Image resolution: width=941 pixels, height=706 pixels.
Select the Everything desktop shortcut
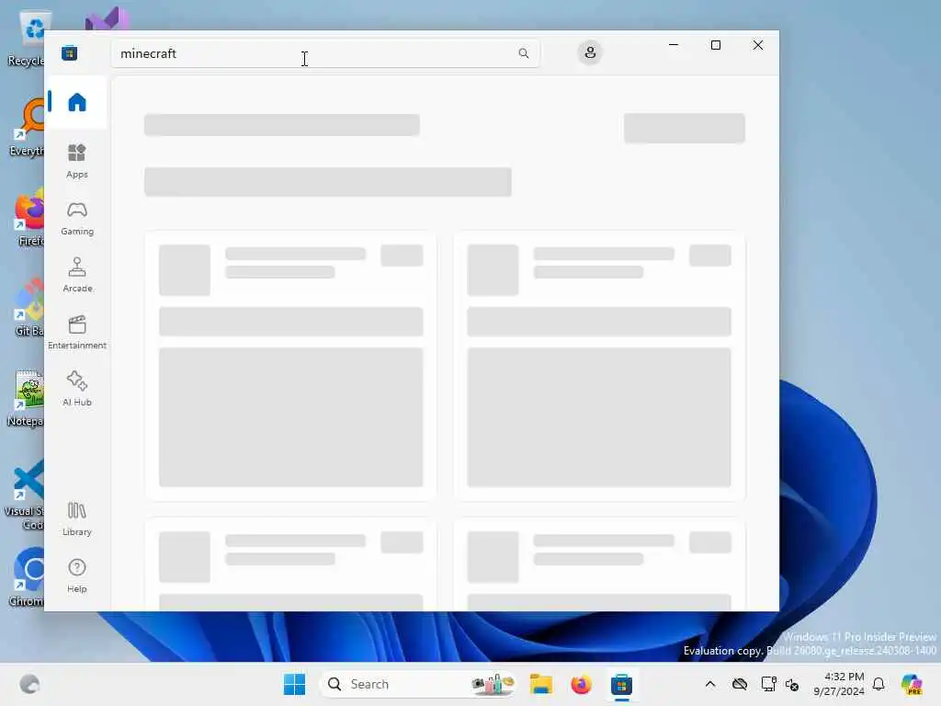click(27, 127)
